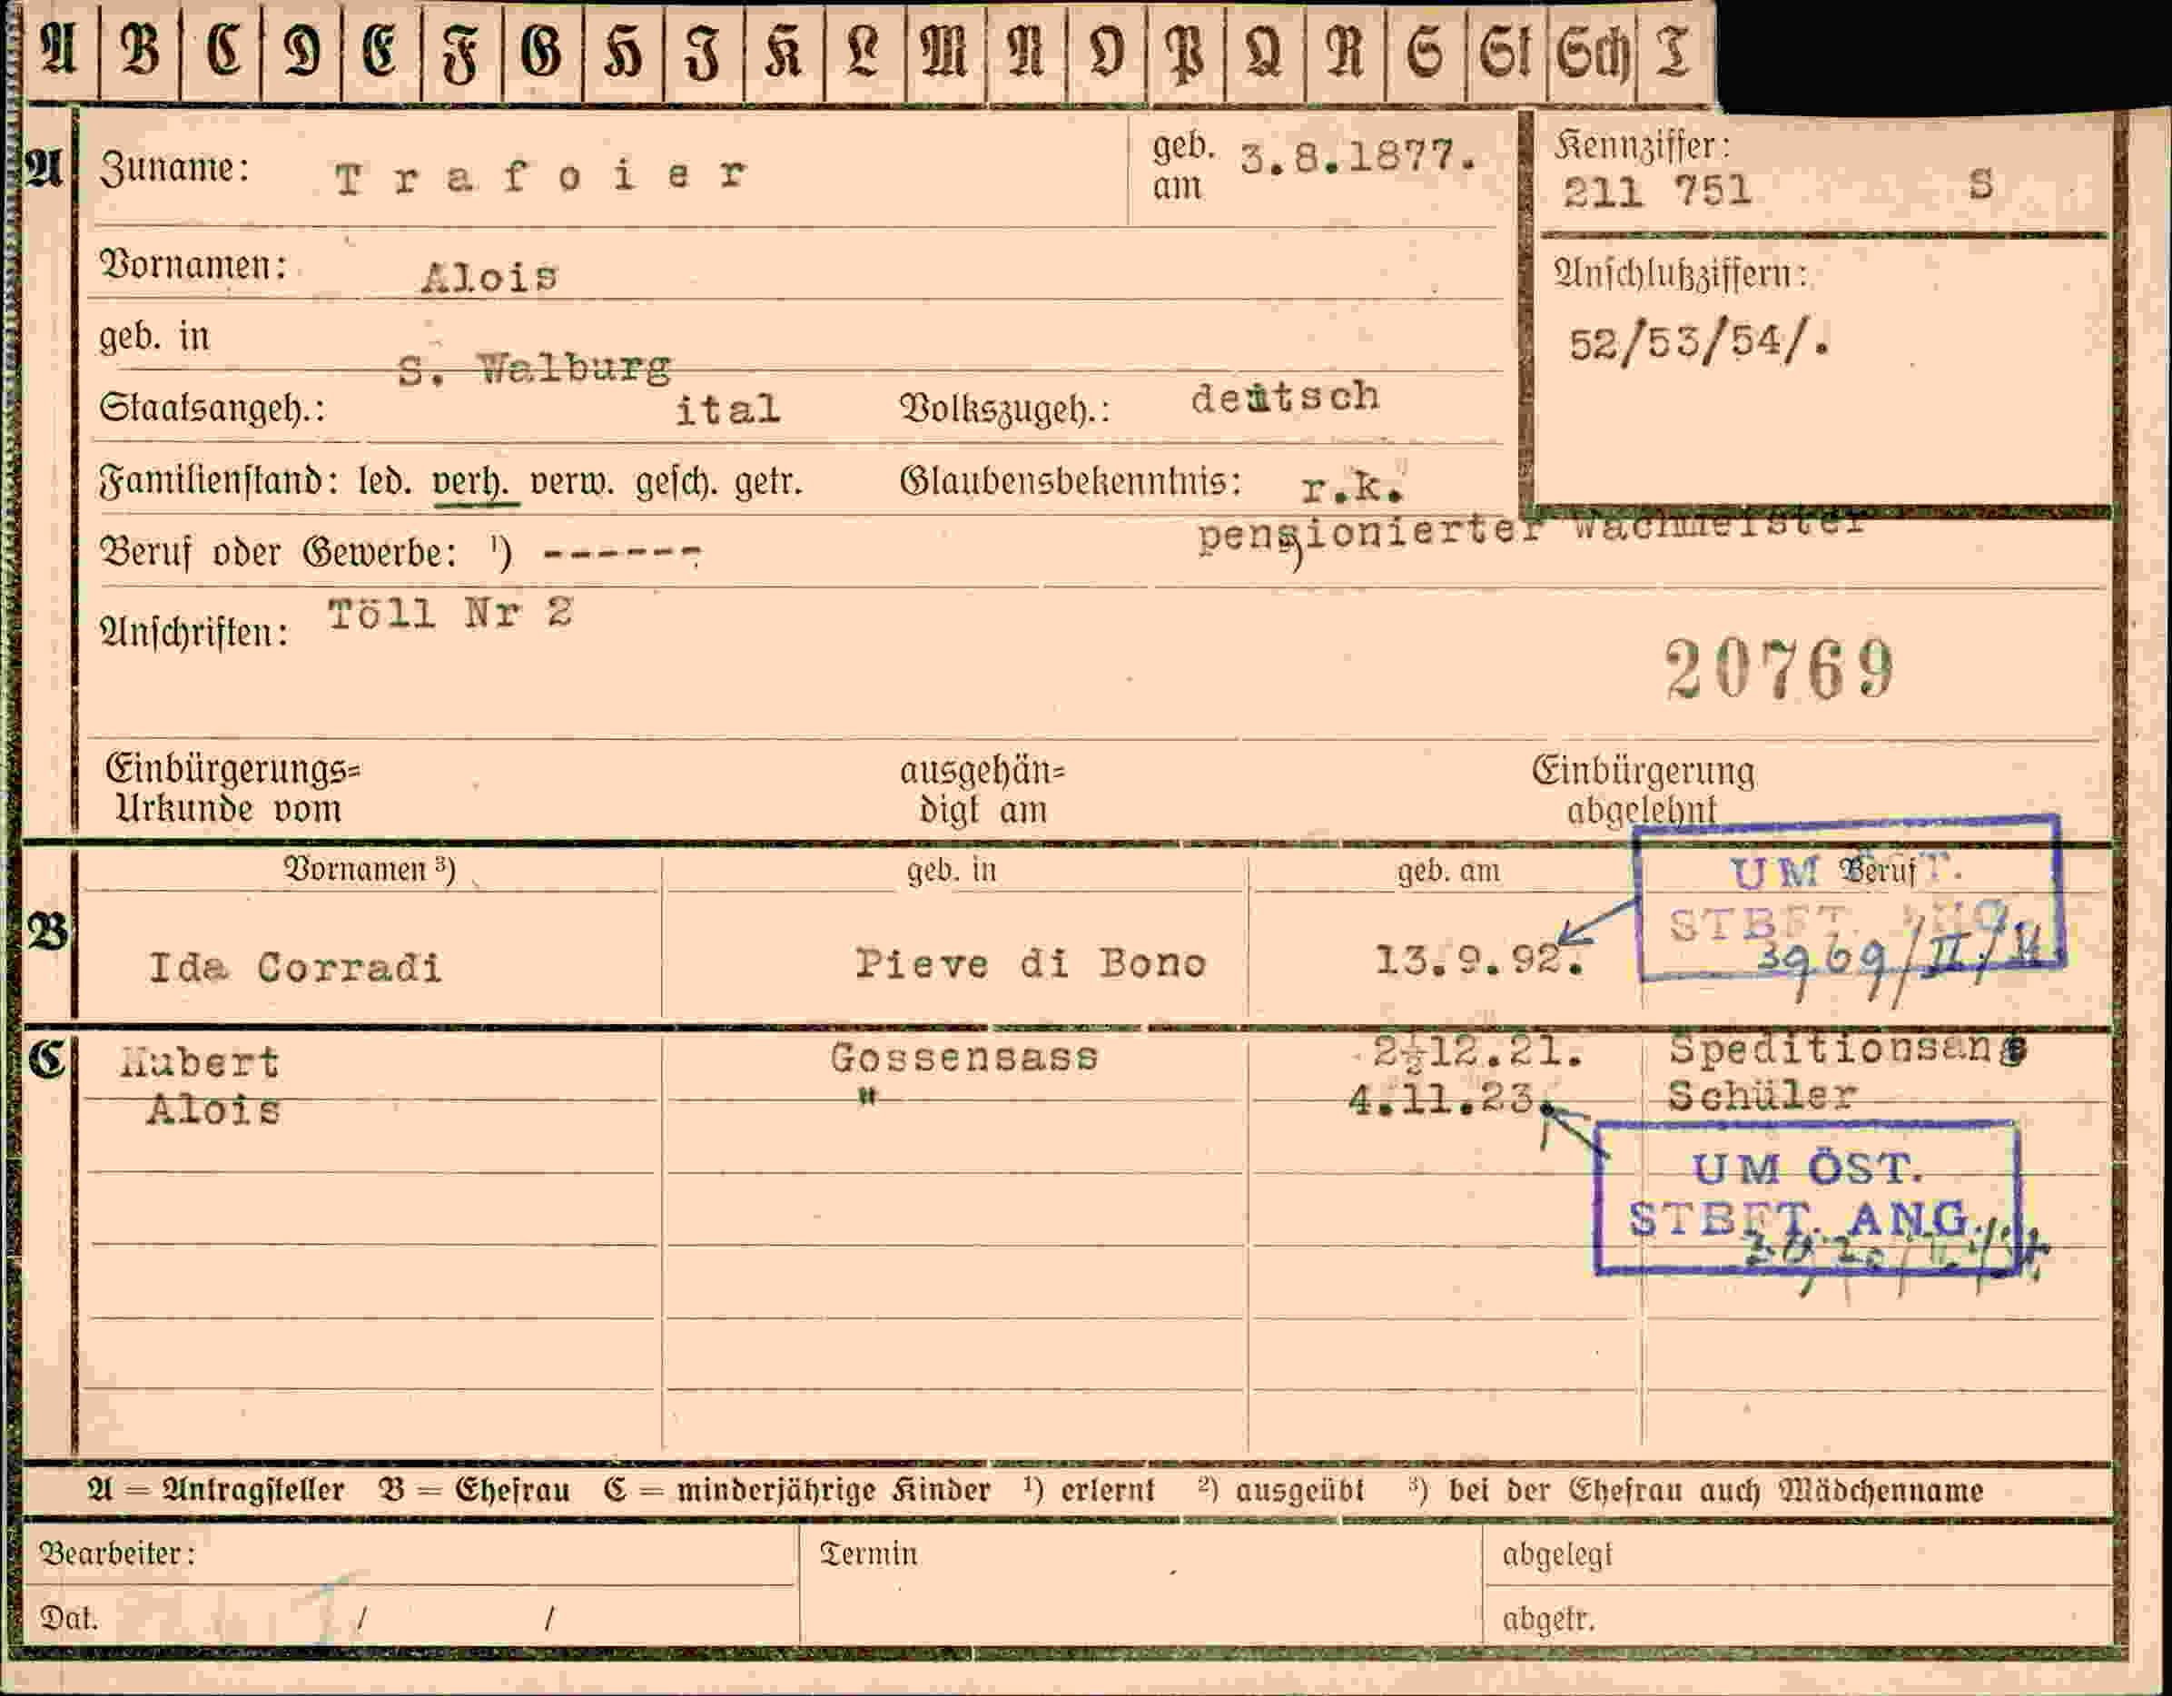This screenshot has height=1696, width=2172.
Task: Click the citizenship value ital
Action: click(x=727, y=409)
